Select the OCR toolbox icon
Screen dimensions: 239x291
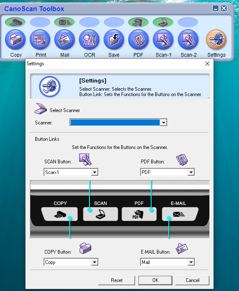coord(89,39)
